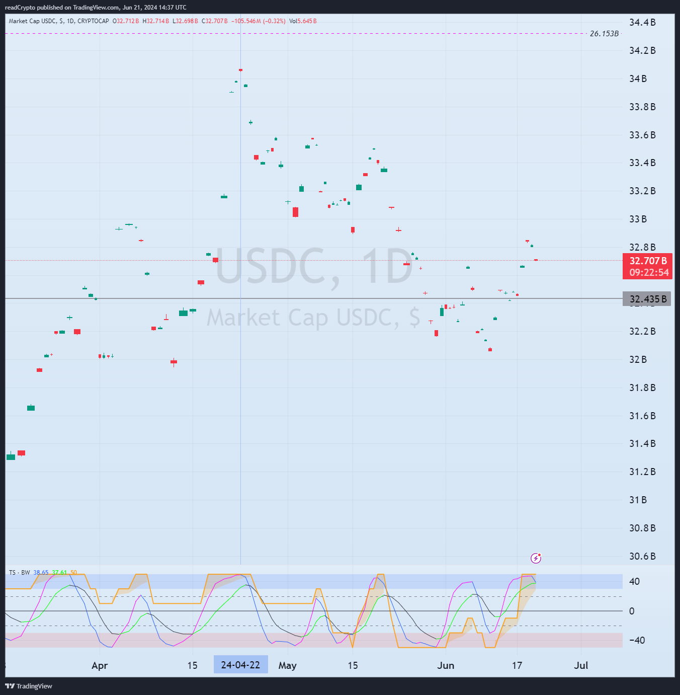Click the 30.6 B price axis label

(x=642, y=556)
